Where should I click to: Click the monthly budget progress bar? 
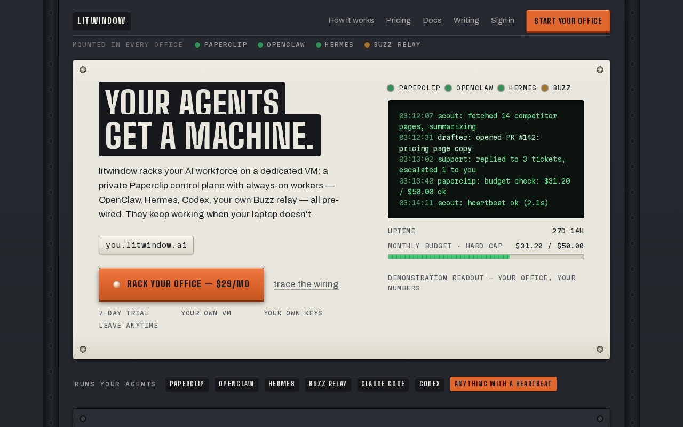tap(486, 257)
